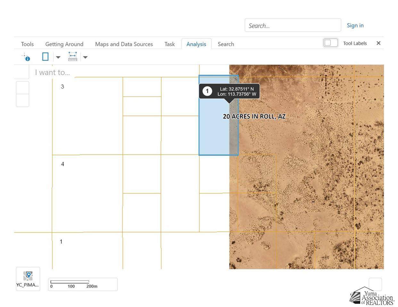Select the Identify point info tool
Image resolution: width=398 pixels, height=307 pixels.
pos(26,57)
